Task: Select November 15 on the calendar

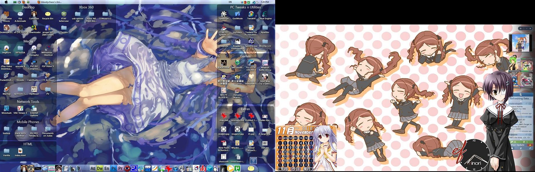Action: [x=285, y=152]
